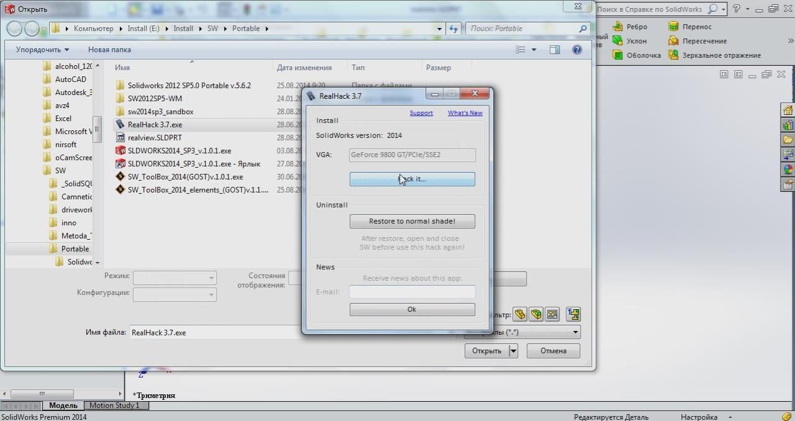Select the Excel folder in tree
This screenshot has width=795, height=421.
(x=57, y=118)
